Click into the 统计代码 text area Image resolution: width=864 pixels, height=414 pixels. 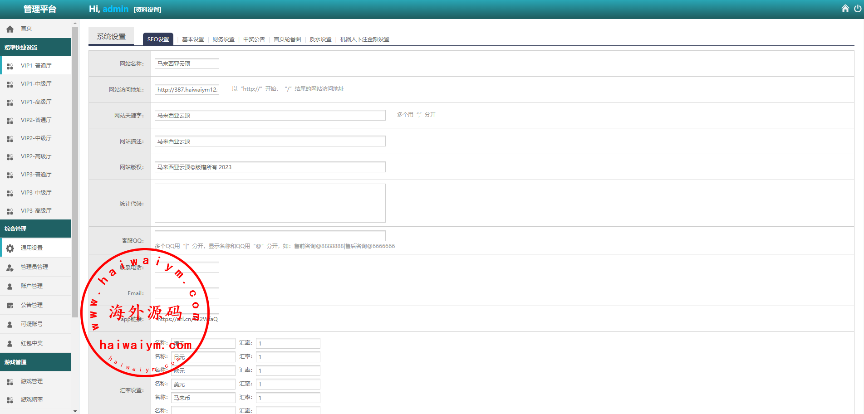tap(270, 203)
